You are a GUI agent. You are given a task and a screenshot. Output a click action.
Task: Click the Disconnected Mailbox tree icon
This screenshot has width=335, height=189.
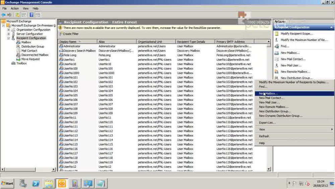(x=18, y=55)
